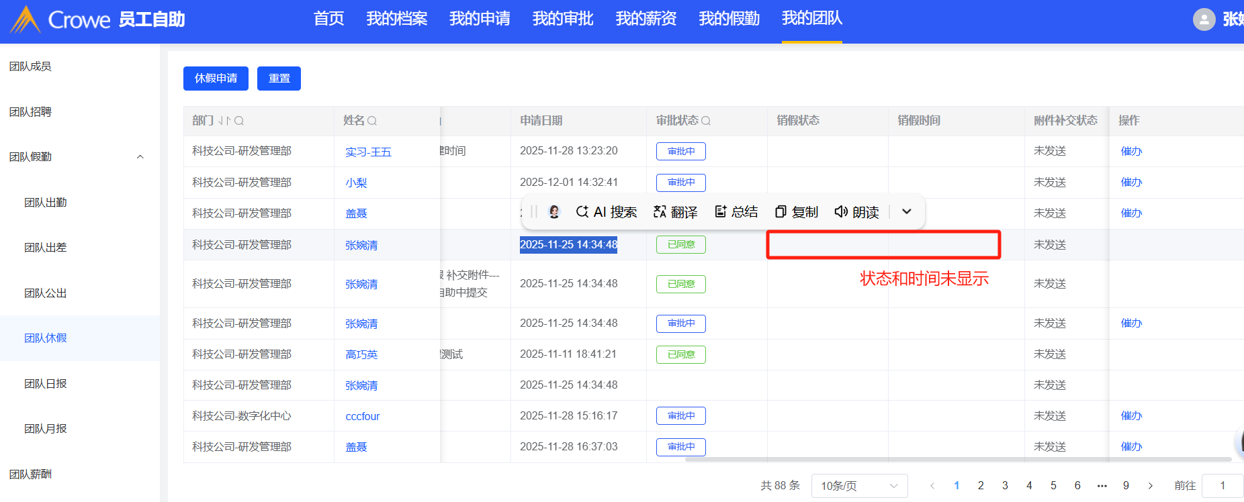Viewport: 1244px width, 502px height.
Task: Click the blue 休假申请 button
Action: tap(216, 79)
